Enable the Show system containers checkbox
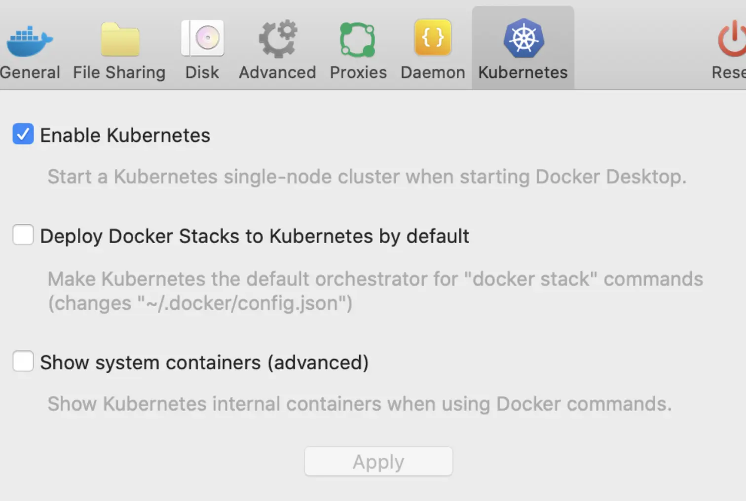This screenshot has width=746, height=501. click(23, 361)
